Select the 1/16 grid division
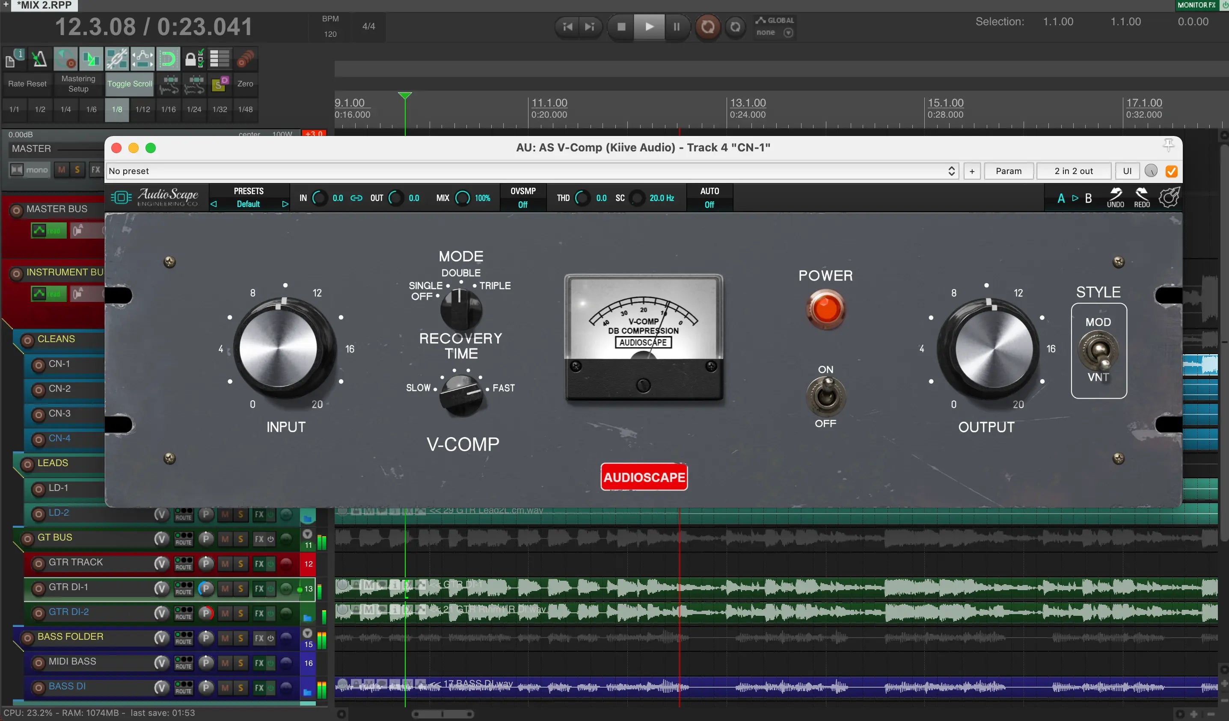The image size is (1229, 721). [168, 109]
